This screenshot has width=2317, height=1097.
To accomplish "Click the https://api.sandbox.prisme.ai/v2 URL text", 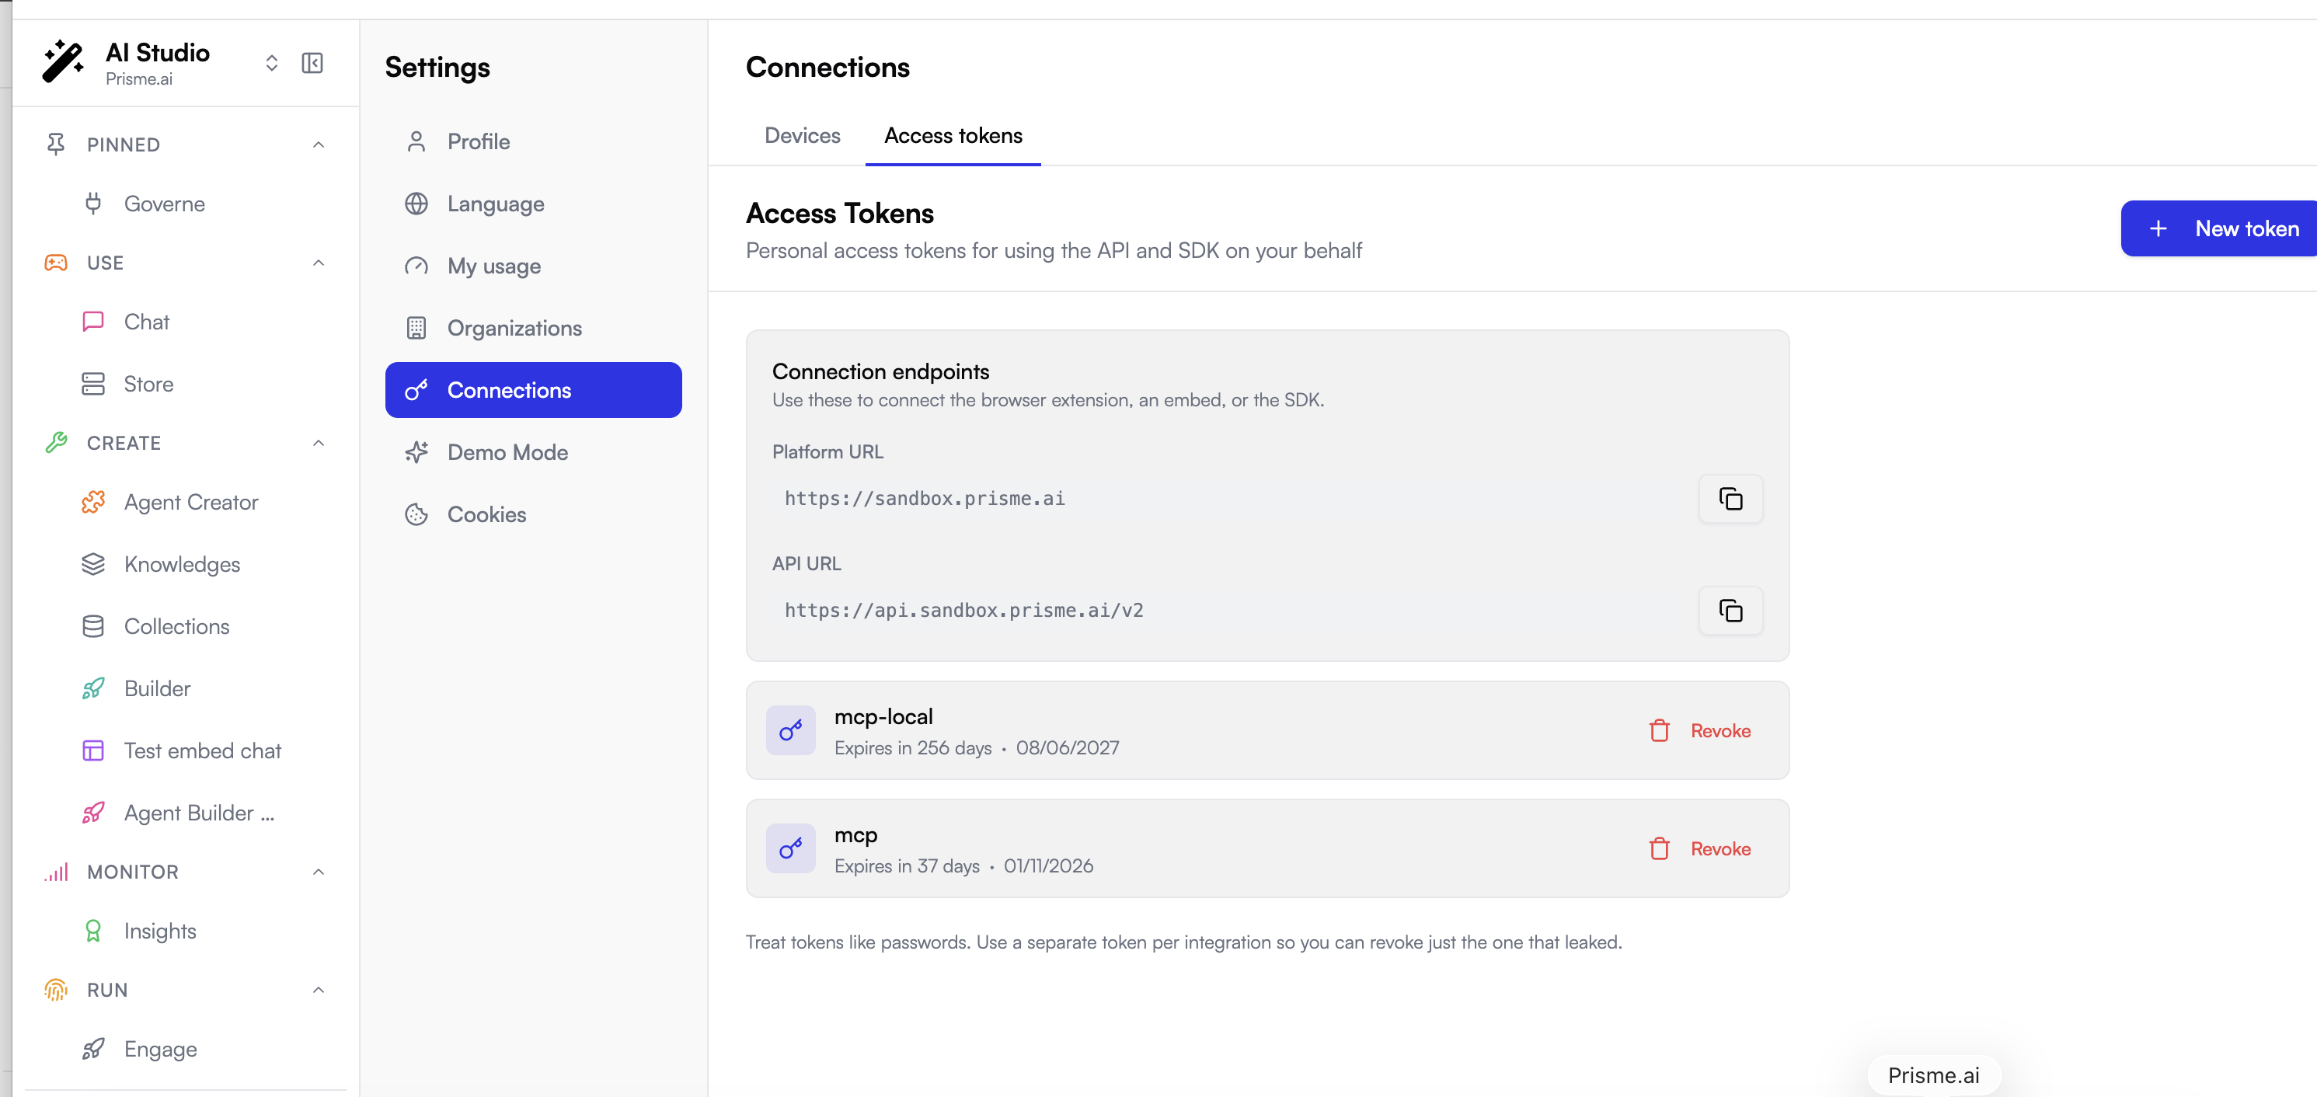I will tap(964, 611).
